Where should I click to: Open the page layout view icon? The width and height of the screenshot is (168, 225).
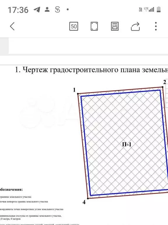coord(115,26)
